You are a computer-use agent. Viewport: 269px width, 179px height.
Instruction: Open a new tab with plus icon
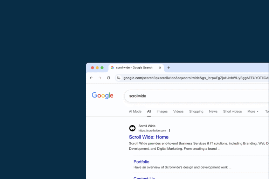click(x=168, y=67)
